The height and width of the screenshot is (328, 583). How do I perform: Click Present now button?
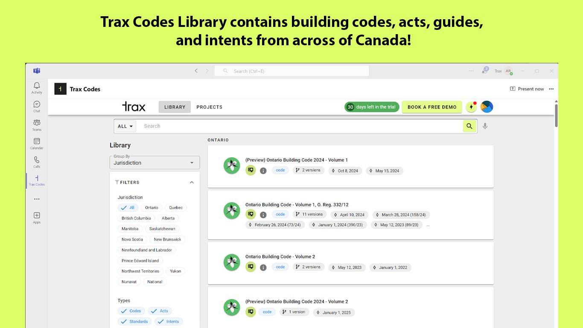[527, 89]
